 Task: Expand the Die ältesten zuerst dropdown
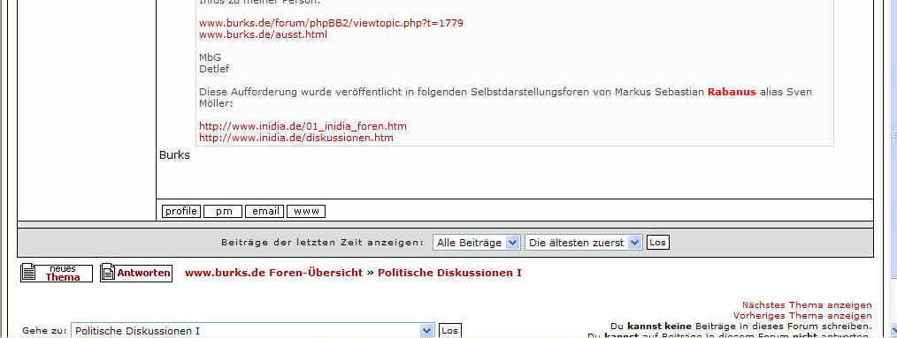click(584, 243)
